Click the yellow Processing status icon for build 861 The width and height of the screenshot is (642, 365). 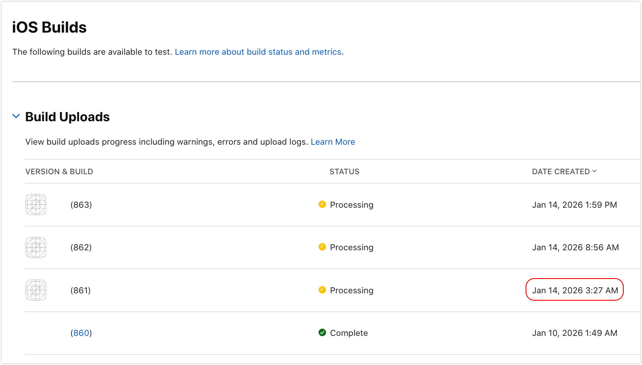point(322,290)
